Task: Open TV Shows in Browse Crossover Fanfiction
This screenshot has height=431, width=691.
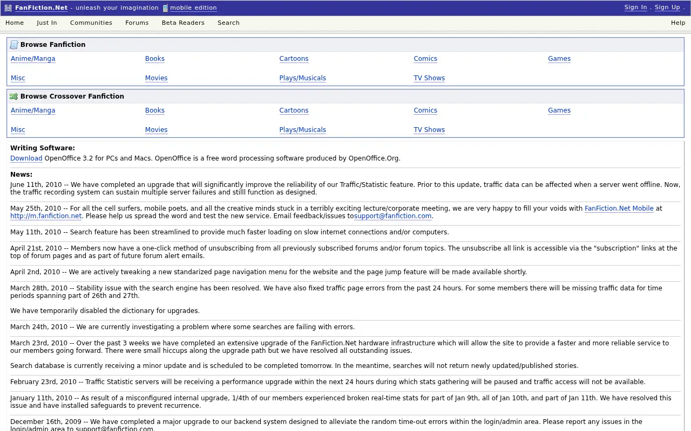Action: (429, 130)
